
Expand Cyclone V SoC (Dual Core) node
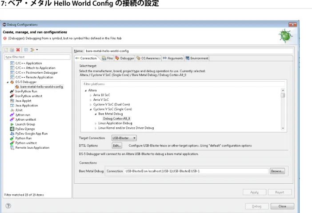[91, 105]
